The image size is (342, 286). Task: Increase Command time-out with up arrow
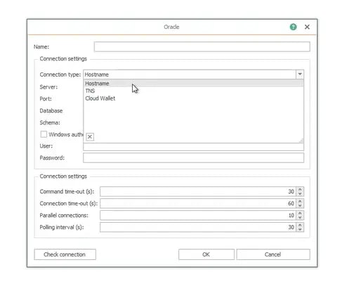[300, 189]
